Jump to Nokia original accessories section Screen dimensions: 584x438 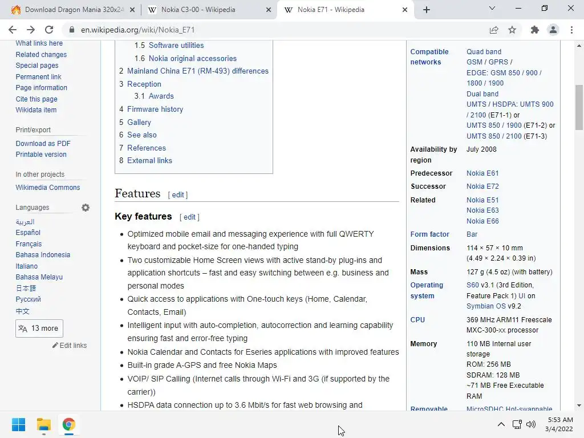click(193, 59)
